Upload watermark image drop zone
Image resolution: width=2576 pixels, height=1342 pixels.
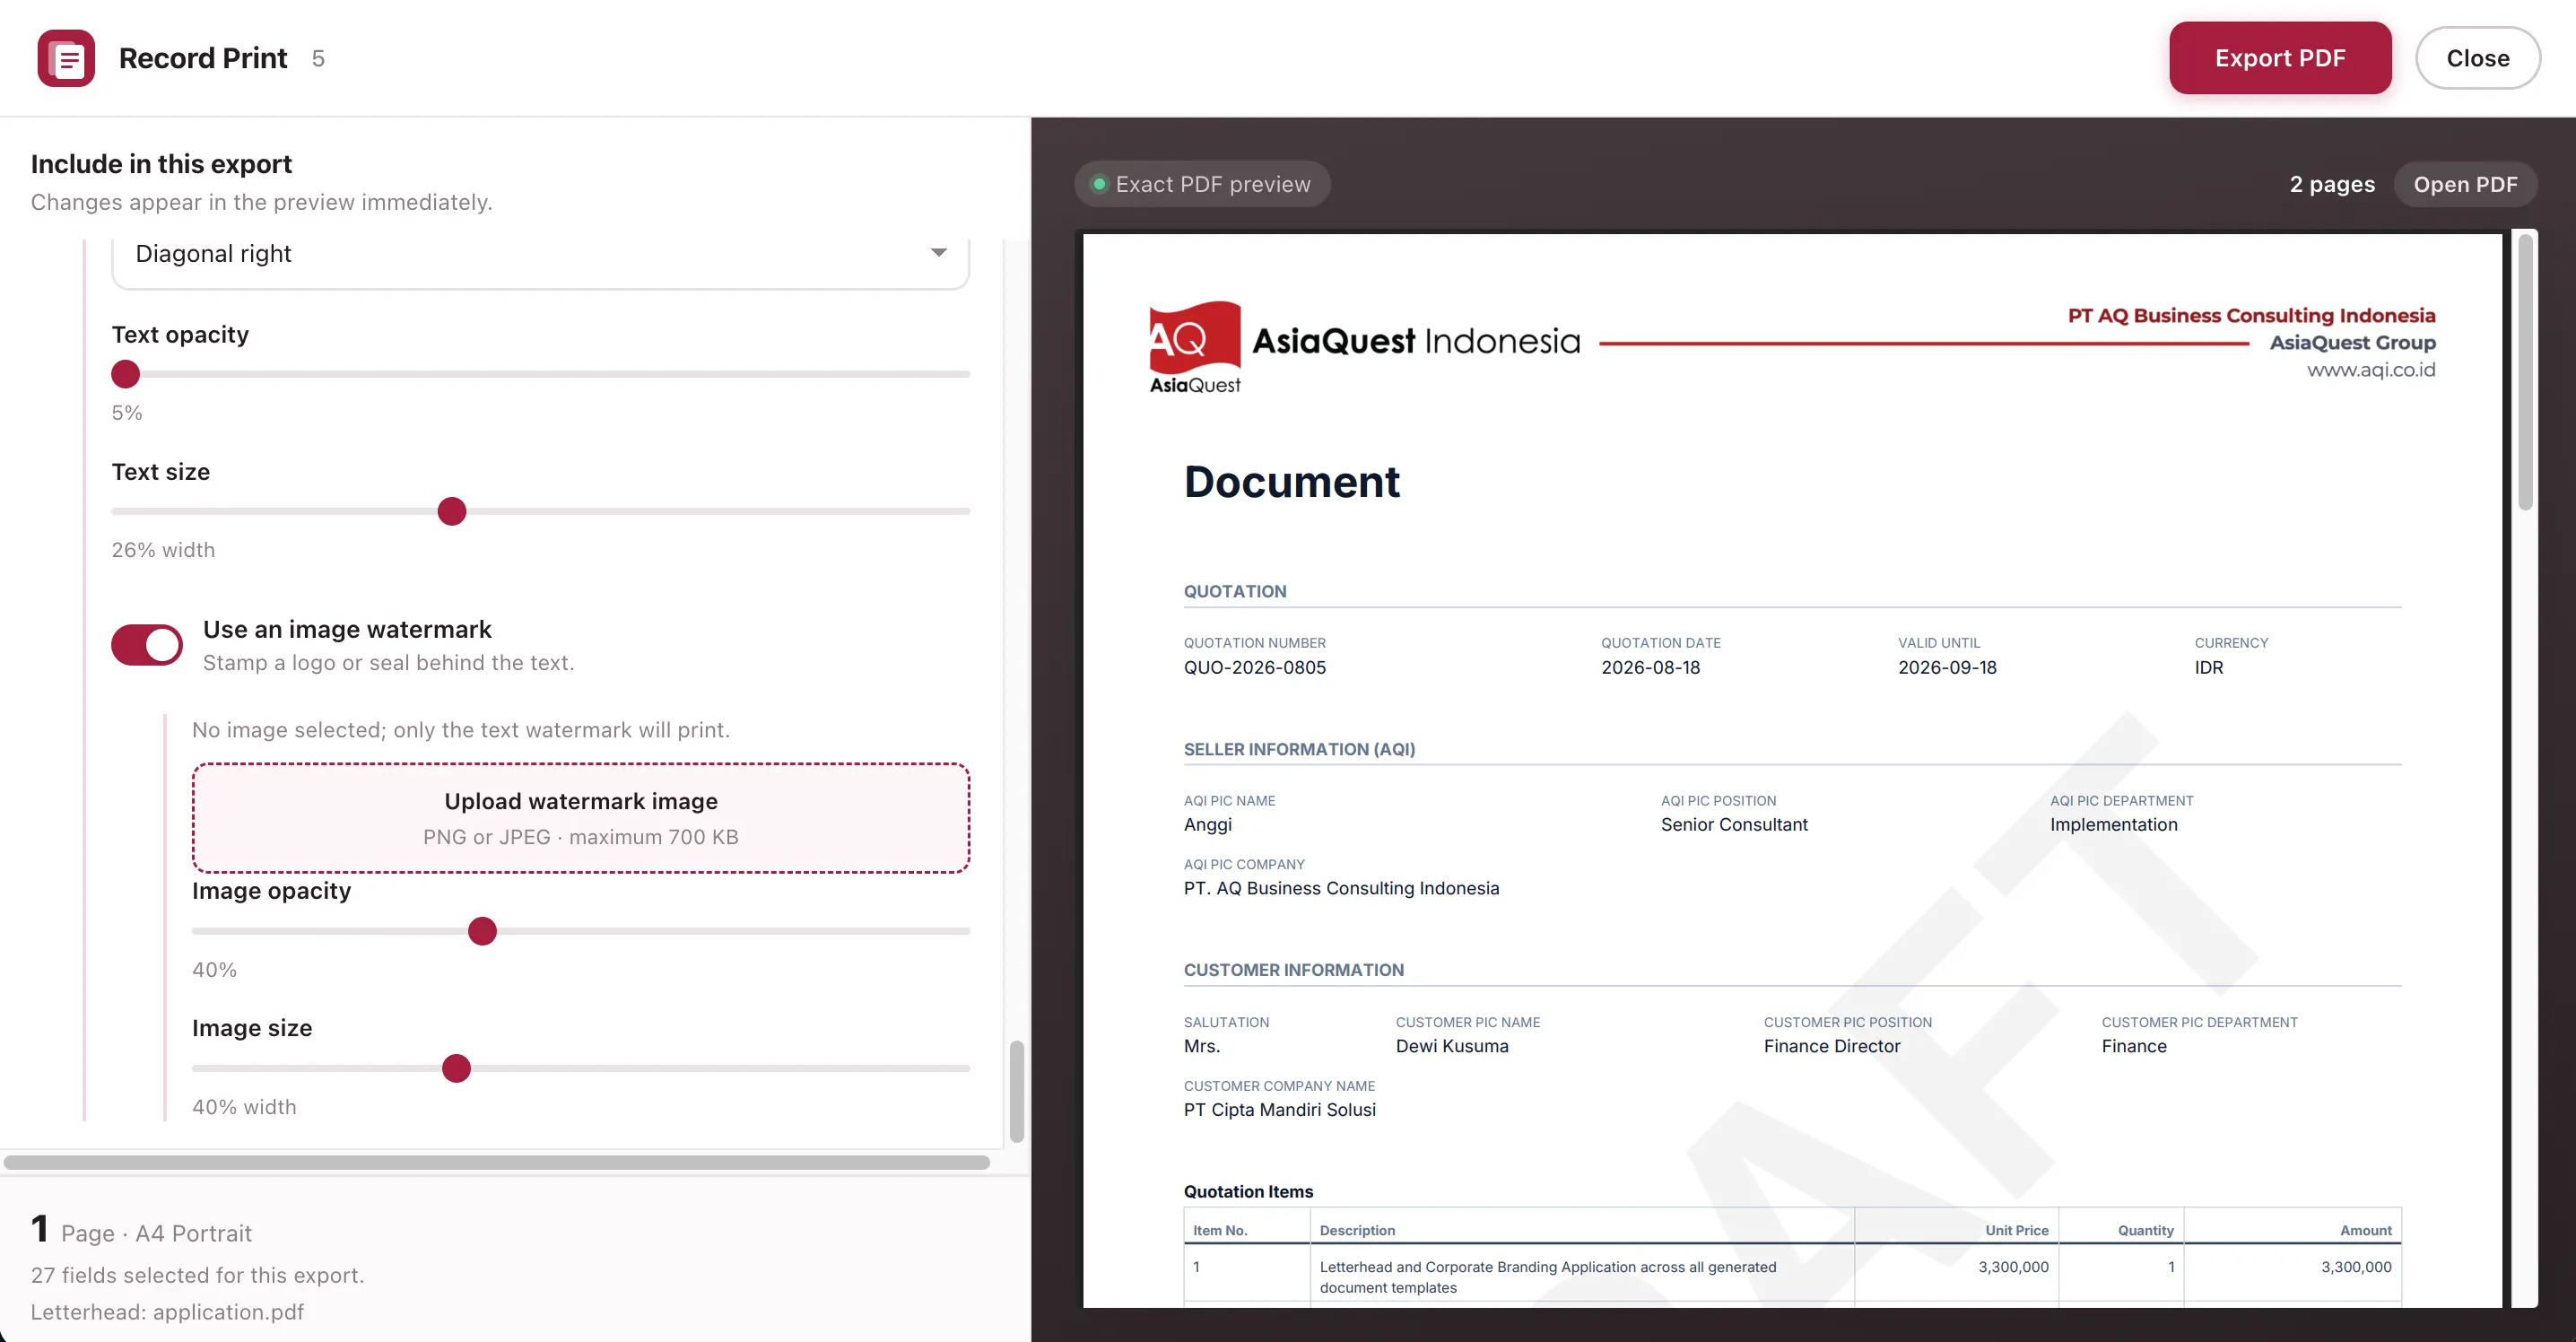click(580, 818)
